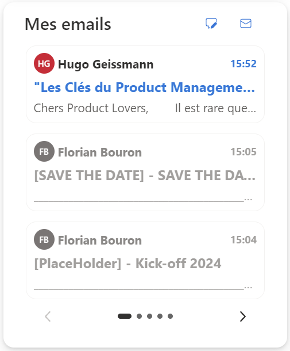This screenshot has width=290, height=351.
Task: Select the second pagination dot
Action: [139, 316]
